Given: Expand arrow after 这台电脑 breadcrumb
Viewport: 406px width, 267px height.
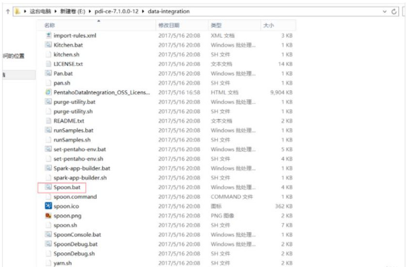Looking at the screenshot, I should [x=56, y=12].
